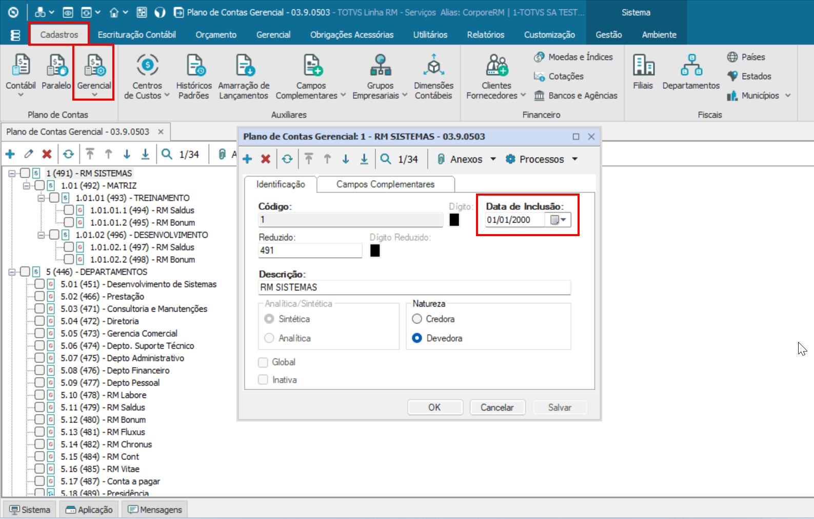The width and height of the screenshot is (814, 519).
Task: Open the hamburger application menu
Action: click(x=15, y=35)
